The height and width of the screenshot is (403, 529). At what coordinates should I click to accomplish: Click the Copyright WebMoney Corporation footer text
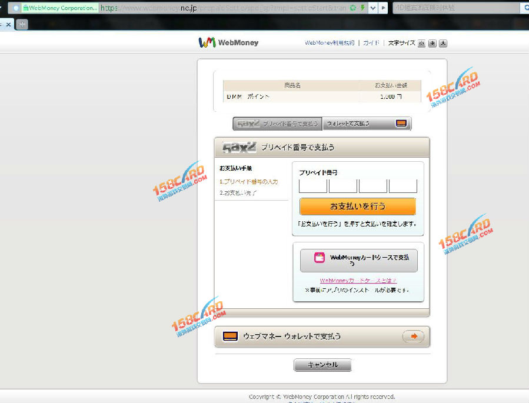coord(322,397)
